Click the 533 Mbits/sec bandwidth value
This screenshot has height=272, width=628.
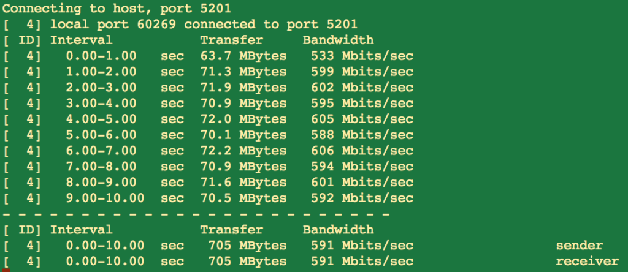pos(362,56)
